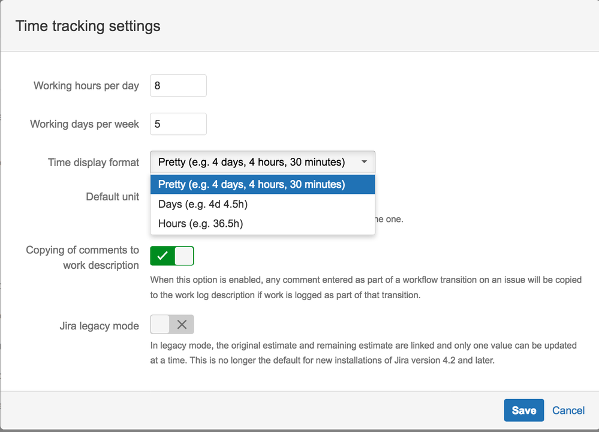Click the Jira legacy mode label

tap(99, 326)
